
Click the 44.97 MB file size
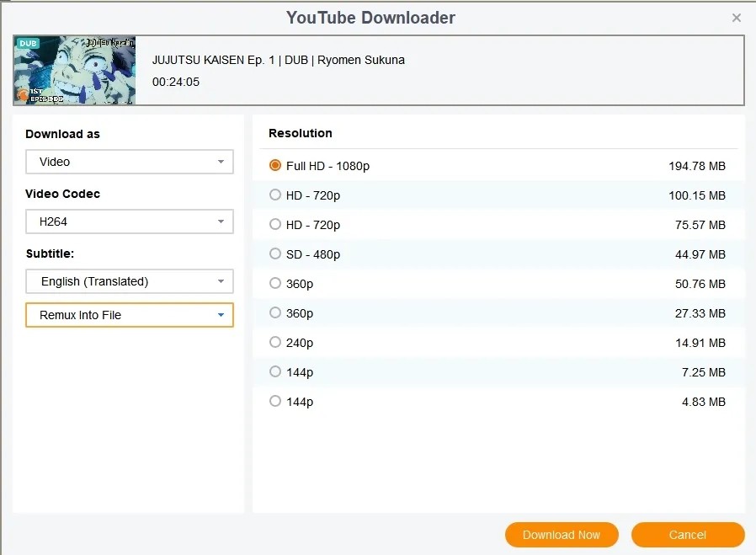click(x=700, y=254)
